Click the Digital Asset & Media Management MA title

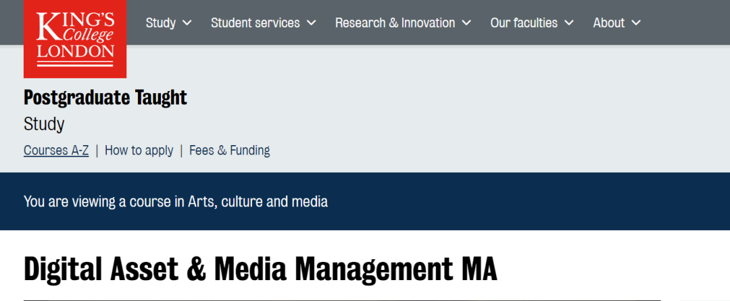point(260,269)
